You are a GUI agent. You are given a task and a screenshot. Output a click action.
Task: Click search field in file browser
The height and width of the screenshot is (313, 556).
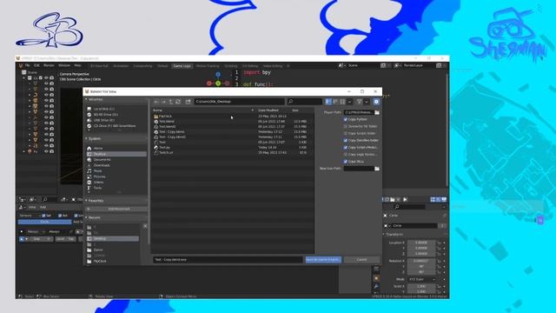305,102
